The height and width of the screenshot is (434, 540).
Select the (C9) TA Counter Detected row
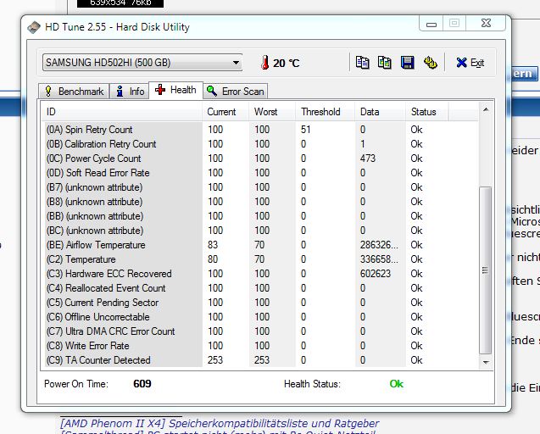tap(260, 360)
